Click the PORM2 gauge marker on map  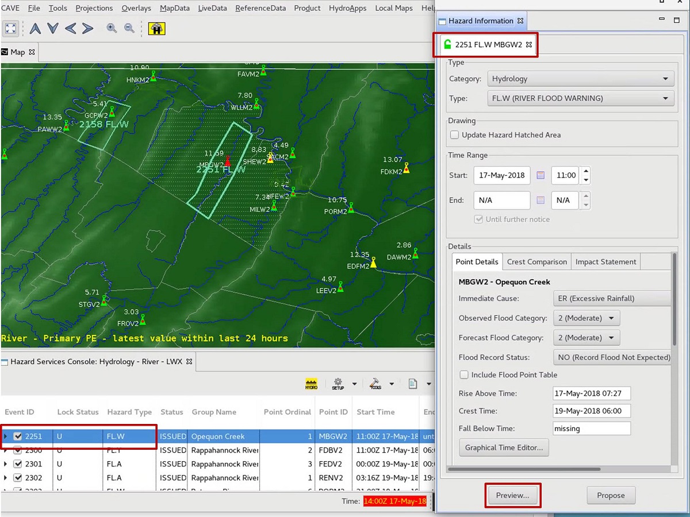tap(351, 208)
